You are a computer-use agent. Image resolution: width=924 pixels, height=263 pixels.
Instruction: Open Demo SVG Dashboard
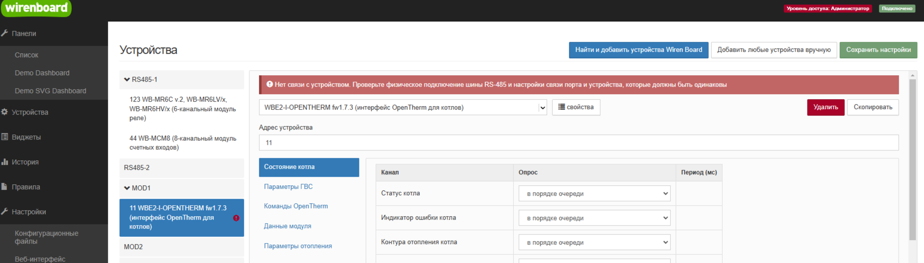50,91
